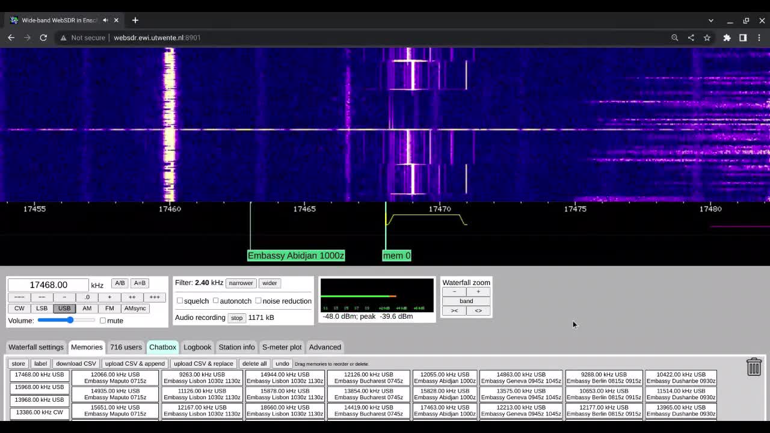Adjust the Volume slider
This screenshot has height=433, width=770.
click(66, 320)
